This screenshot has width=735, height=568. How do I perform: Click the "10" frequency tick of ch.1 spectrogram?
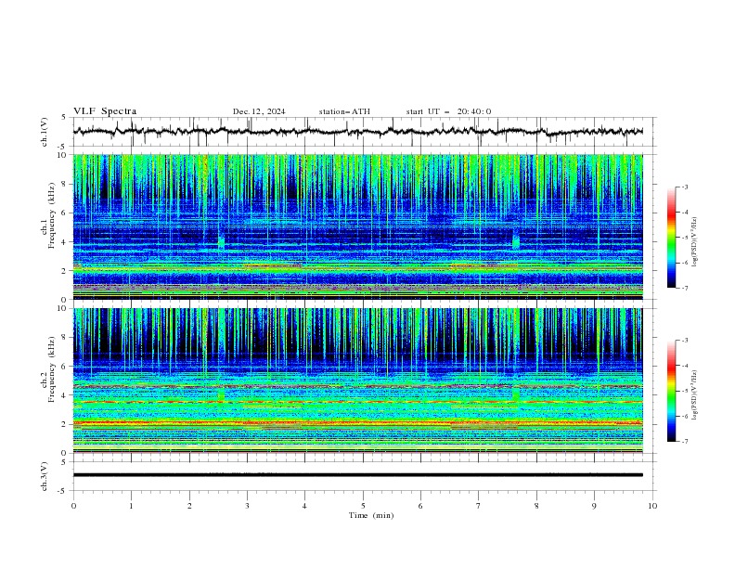[x=62, y=155]
